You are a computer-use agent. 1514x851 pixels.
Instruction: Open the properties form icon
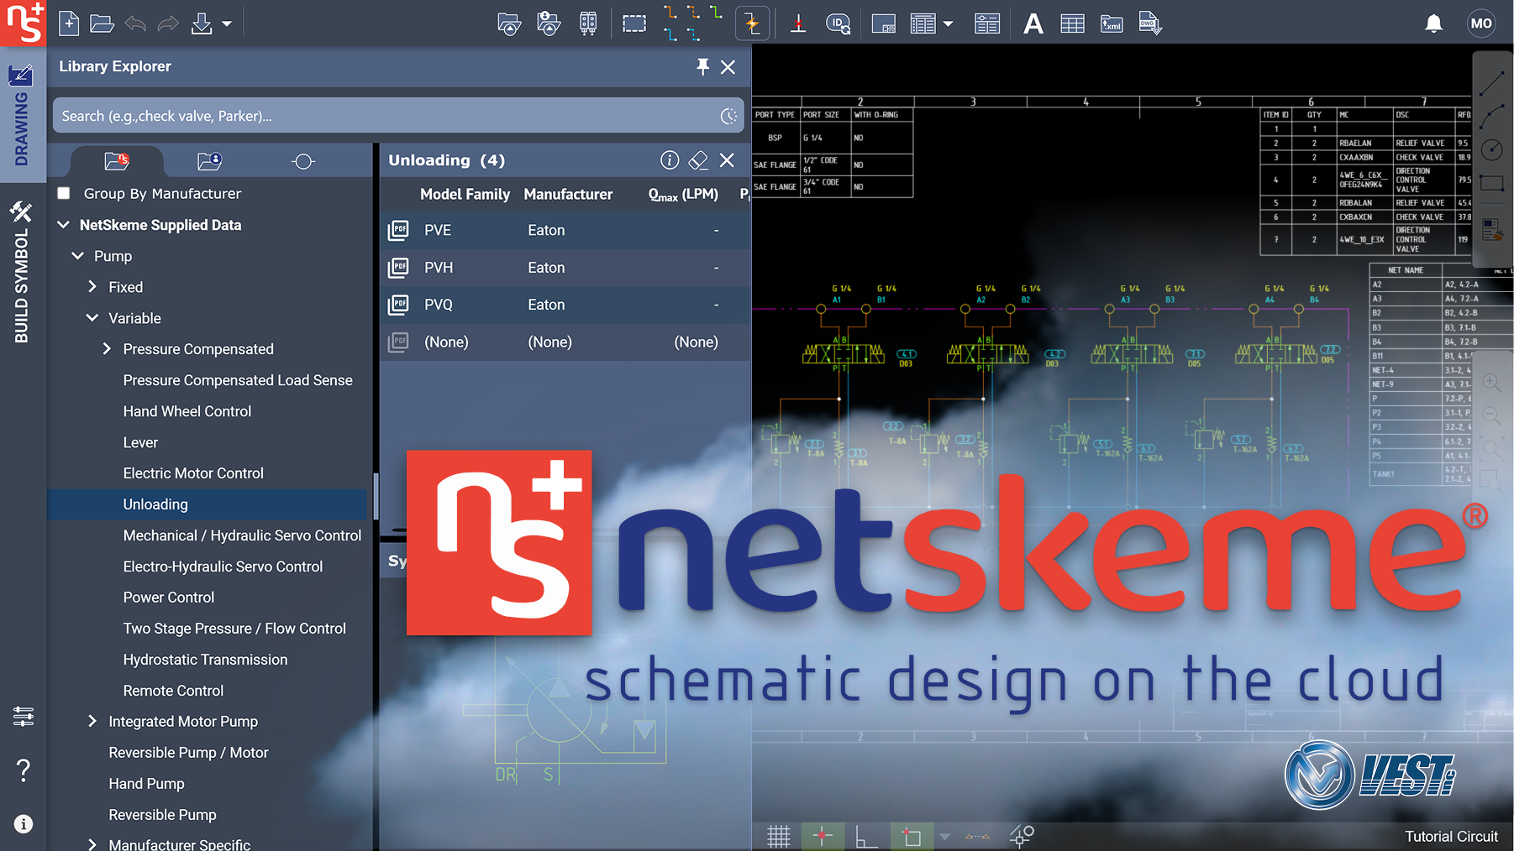(x=987, y=24)
